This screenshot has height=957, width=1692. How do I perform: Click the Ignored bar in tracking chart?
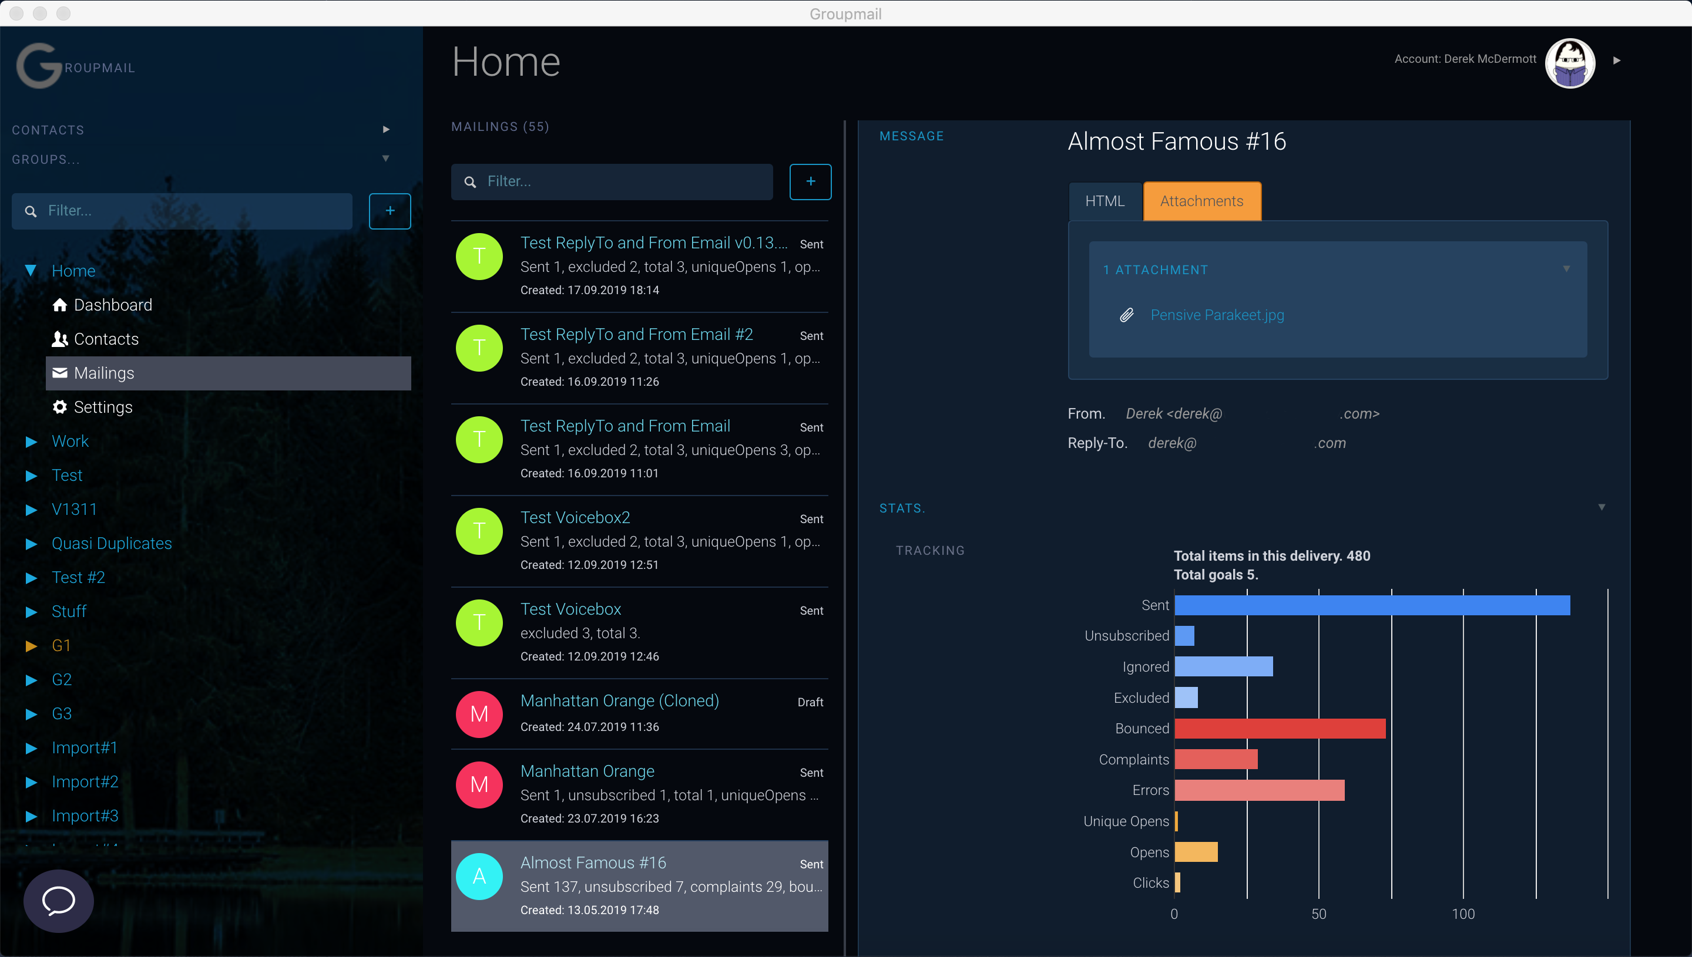[1224, 666]
